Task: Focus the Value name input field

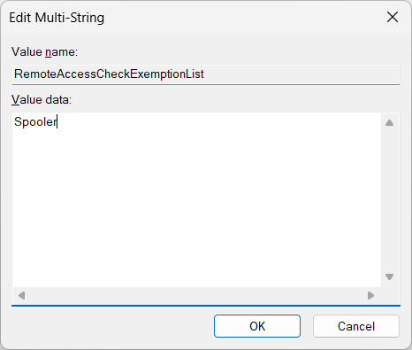Action: tap(206, 74)
